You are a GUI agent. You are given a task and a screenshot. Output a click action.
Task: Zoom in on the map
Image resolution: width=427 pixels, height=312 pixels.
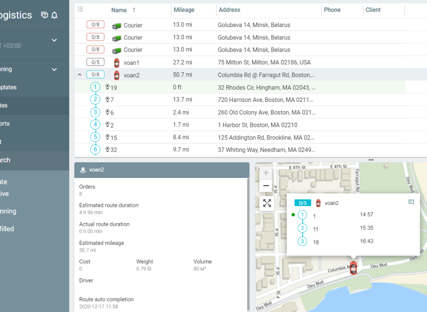[266, 173]
